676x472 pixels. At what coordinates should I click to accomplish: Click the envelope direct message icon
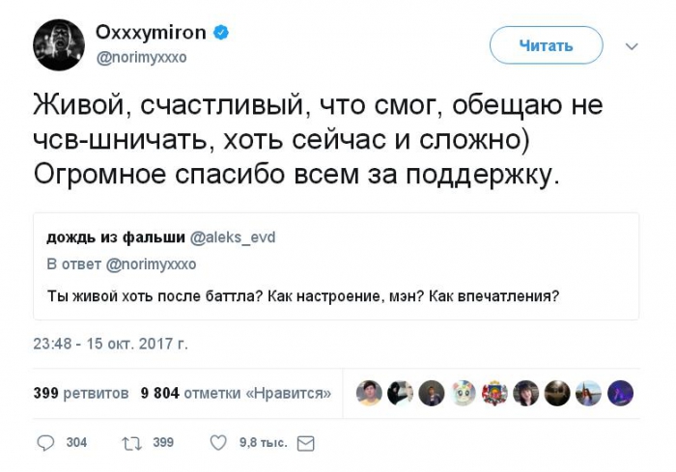point(305,442)
